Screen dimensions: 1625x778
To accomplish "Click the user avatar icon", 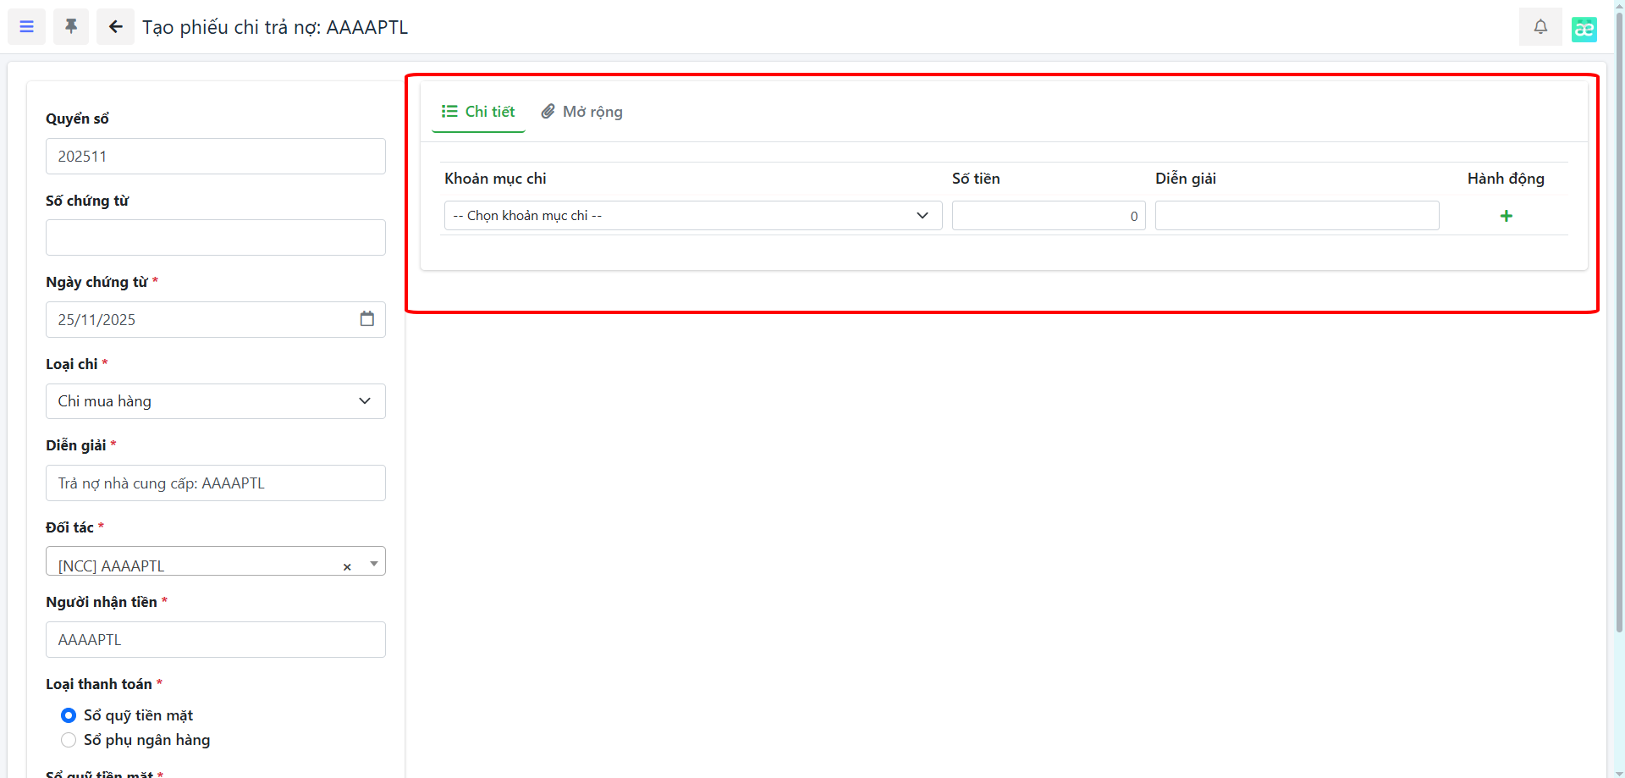I will click(1584, 29).
